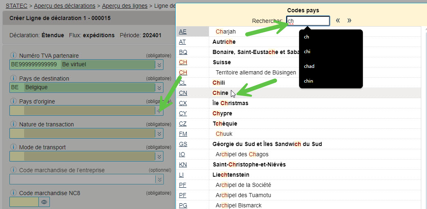The width and height of the screenshot is (427, 209).
Task: Click the Liechtenstein country name
Action: pos(230,175)
